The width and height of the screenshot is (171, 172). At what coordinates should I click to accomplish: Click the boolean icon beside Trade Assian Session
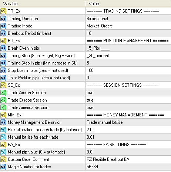pyautogui.click(x=3, y=93)
